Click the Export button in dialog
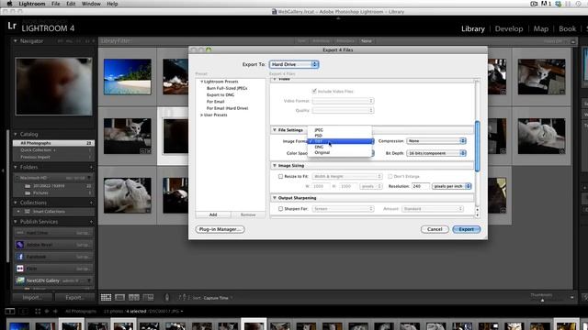Viewport: 588px width, 330px height. (x=466, y=229)
